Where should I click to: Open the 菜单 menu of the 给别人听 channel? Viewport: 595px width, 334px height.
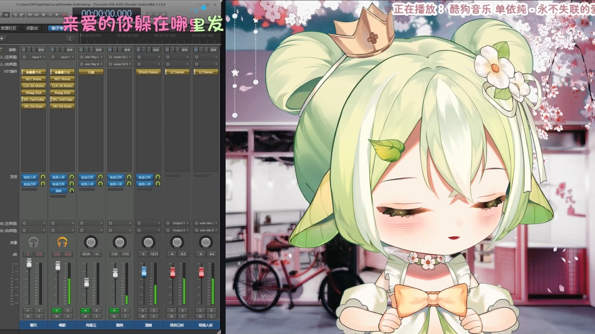coord(214,49)
